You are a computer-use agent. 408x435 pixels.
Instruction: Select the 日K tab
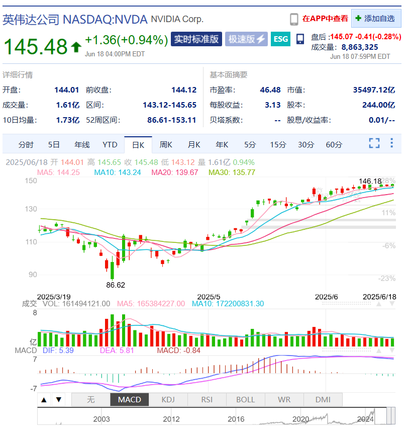pos(138,145)
